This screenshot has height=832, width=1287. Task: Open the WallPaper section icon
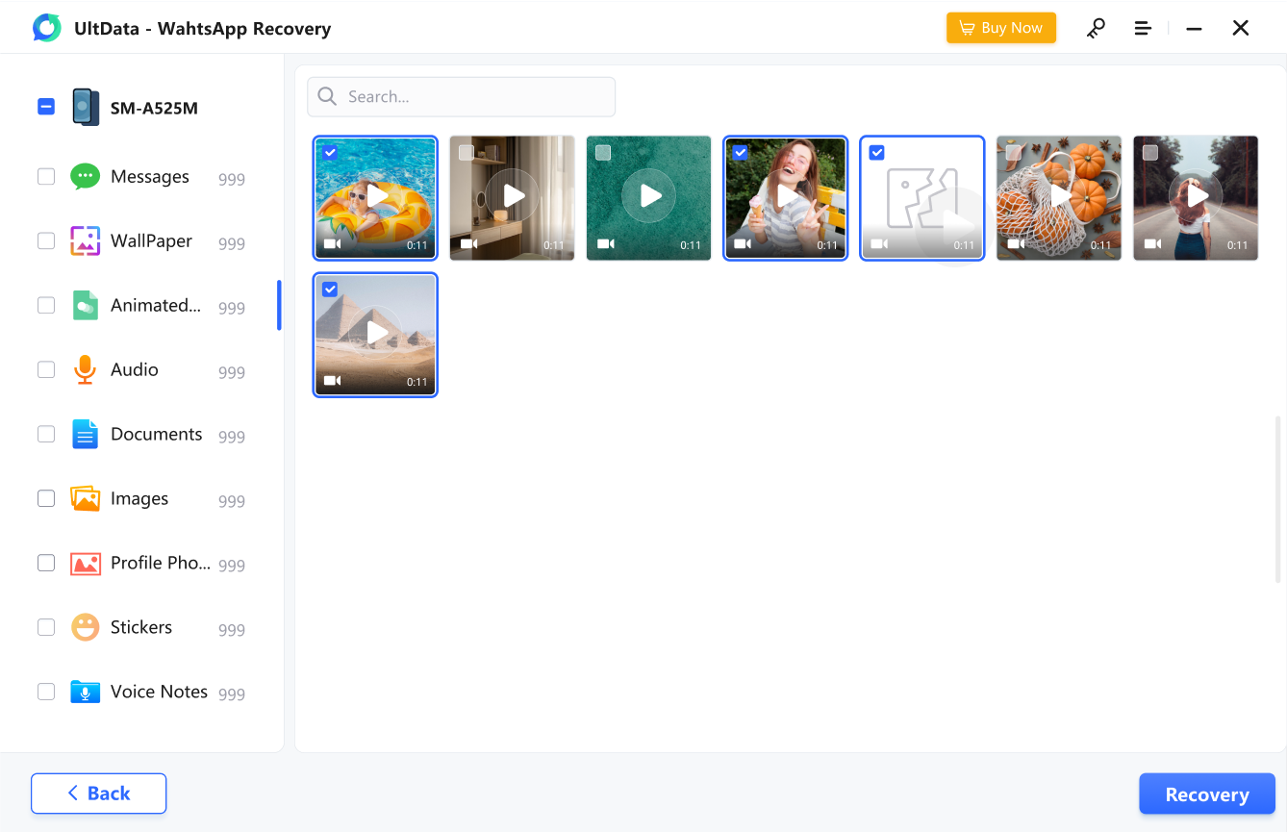[x=85, y=240]
